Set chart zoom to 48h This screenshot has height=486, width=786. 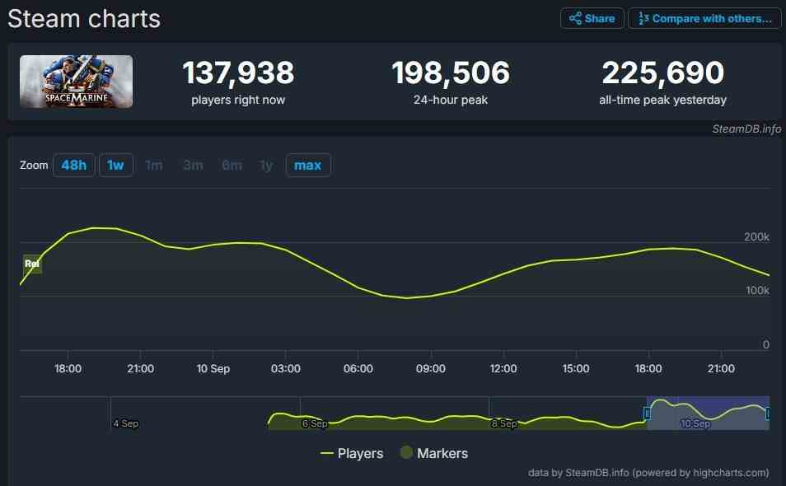[x=73, y=165]
